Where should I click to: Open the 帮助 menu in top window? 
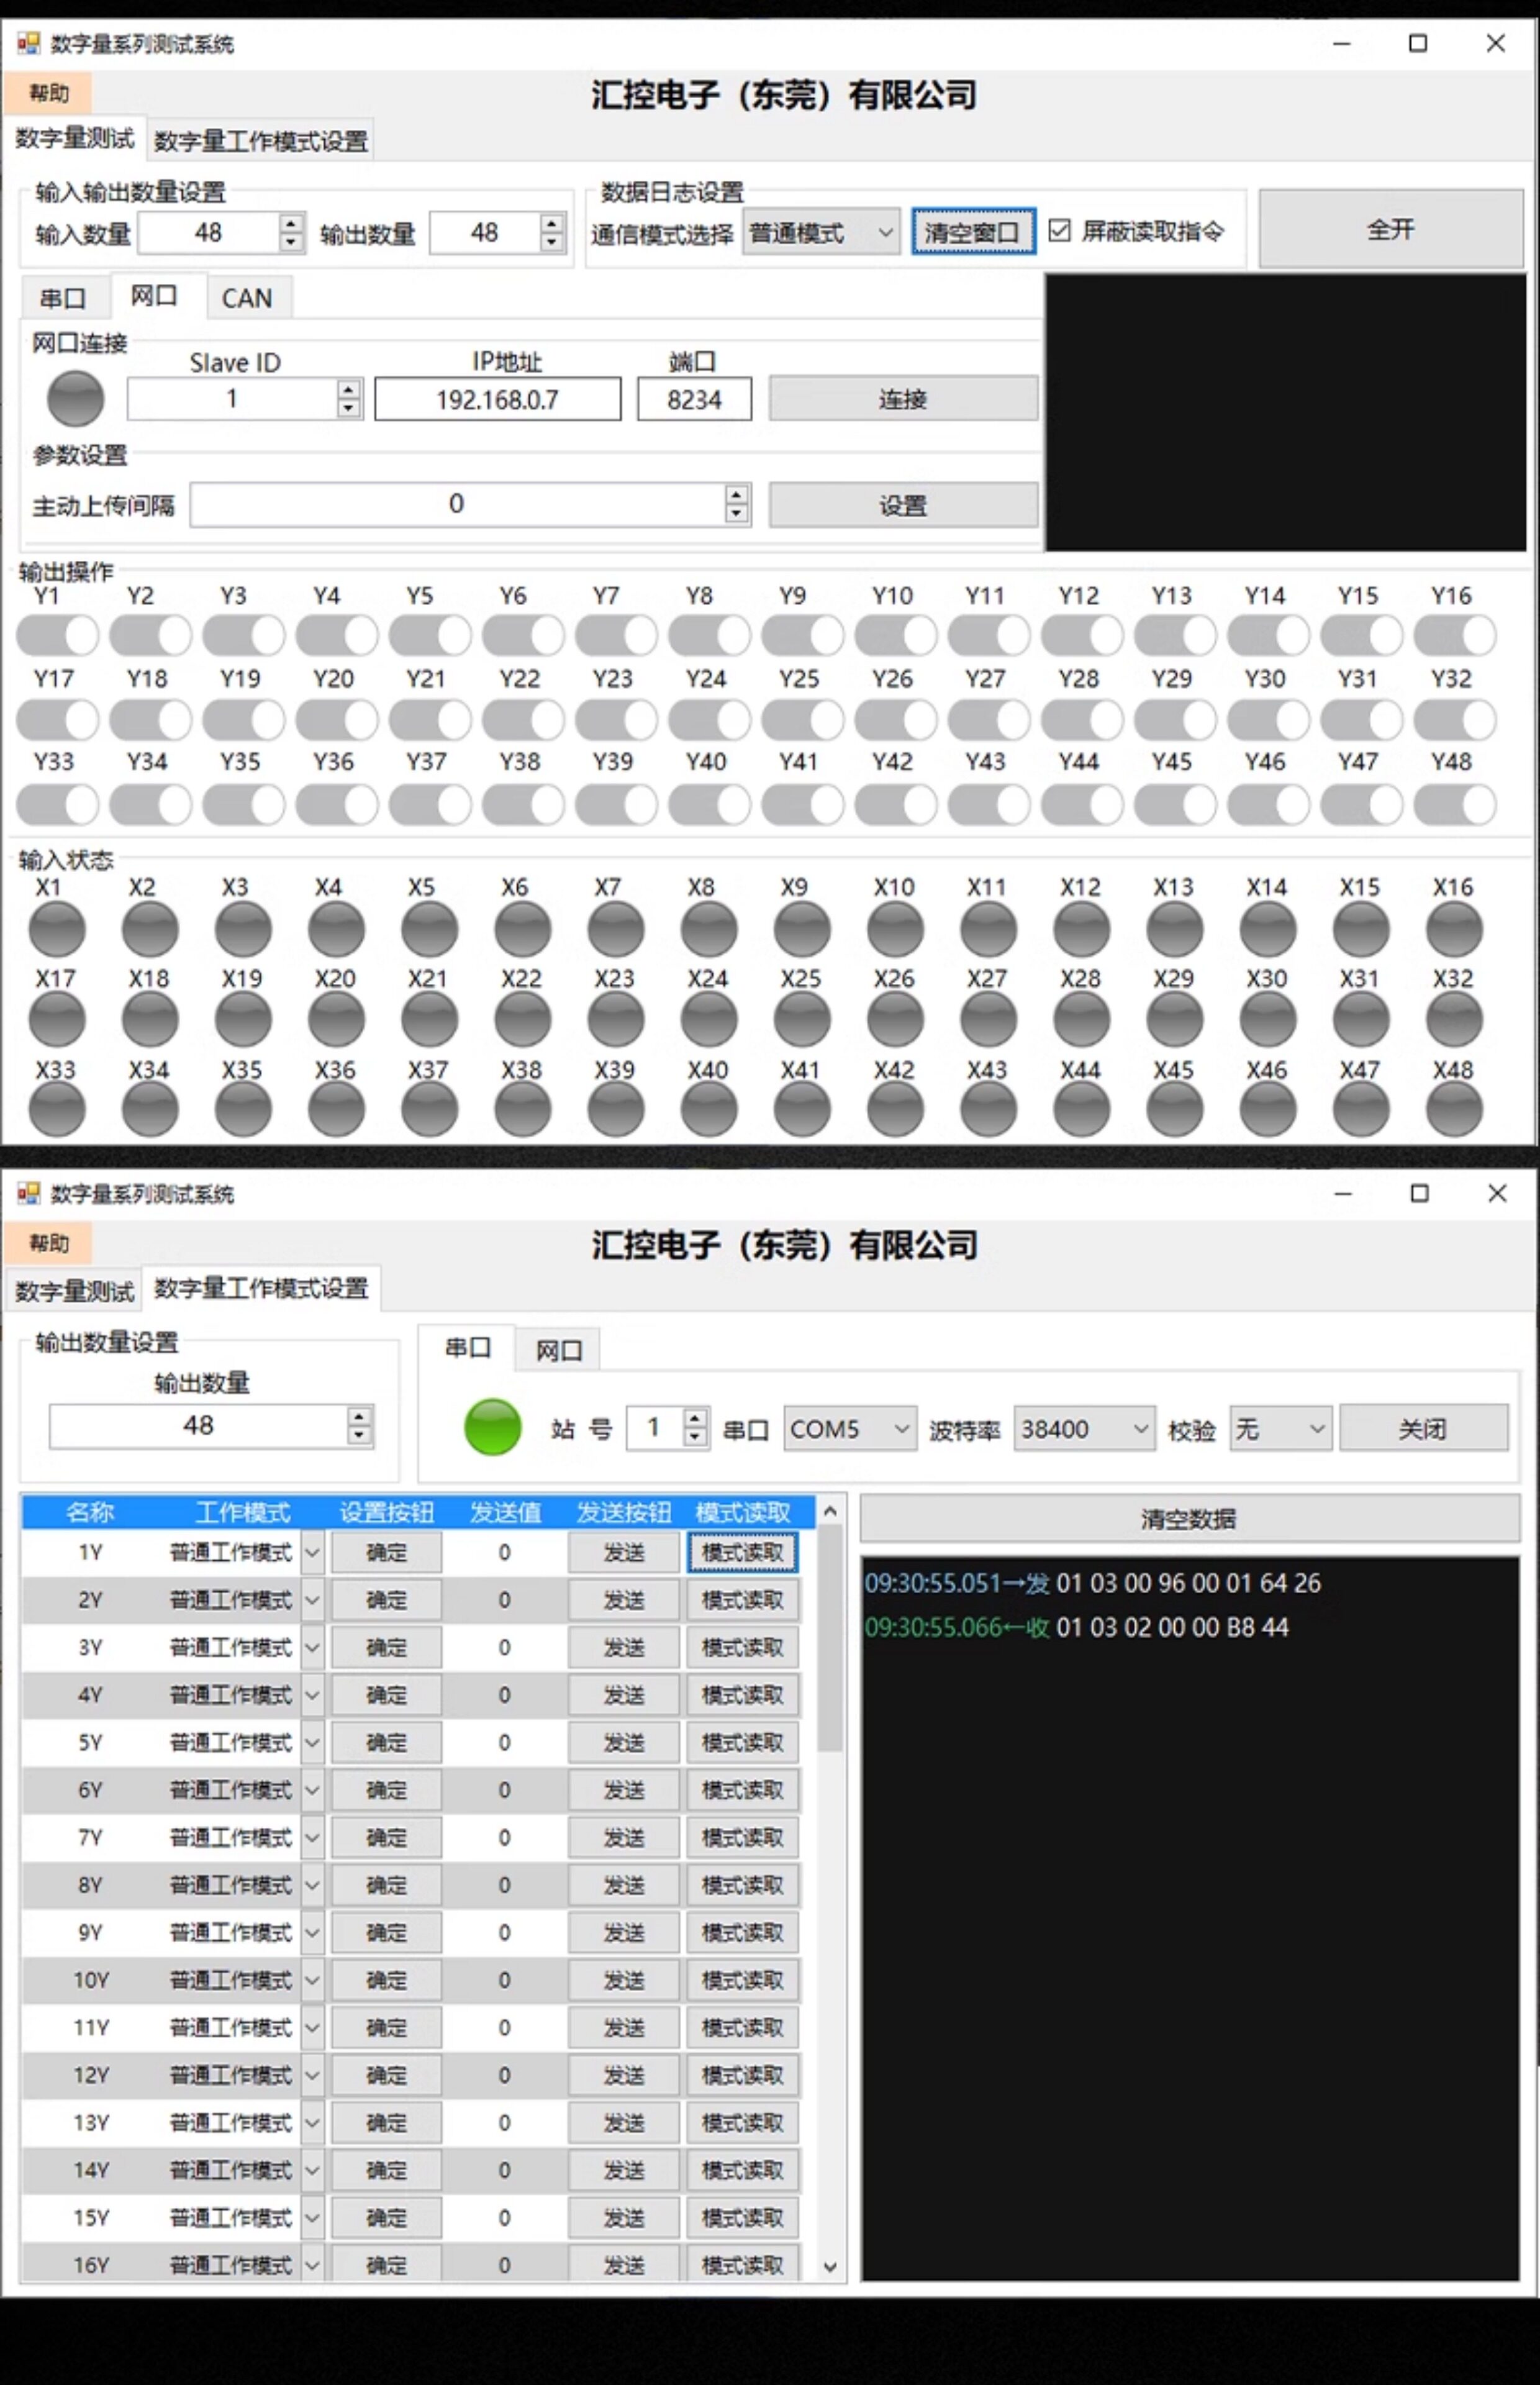coord(49,93)
